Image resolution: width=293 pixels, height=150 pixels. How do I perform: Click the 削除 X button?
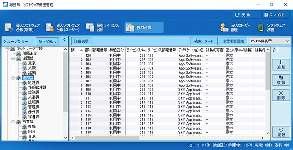(x=281, y=95)
